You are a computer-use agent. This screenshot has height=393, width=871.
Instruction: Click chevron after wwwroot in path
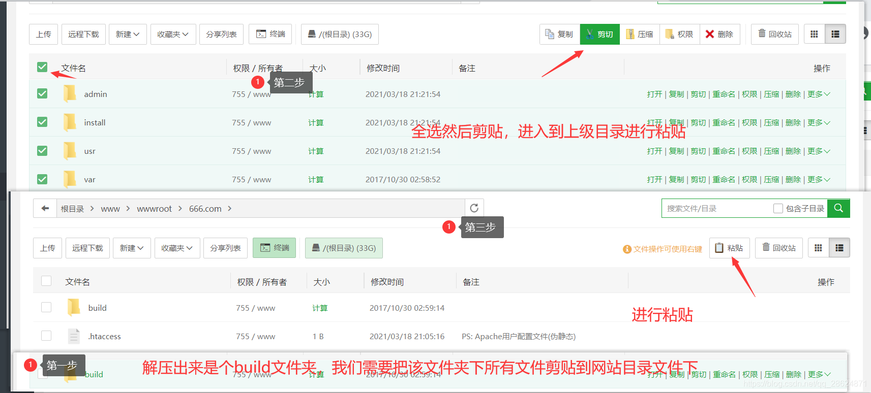point(180,209)
